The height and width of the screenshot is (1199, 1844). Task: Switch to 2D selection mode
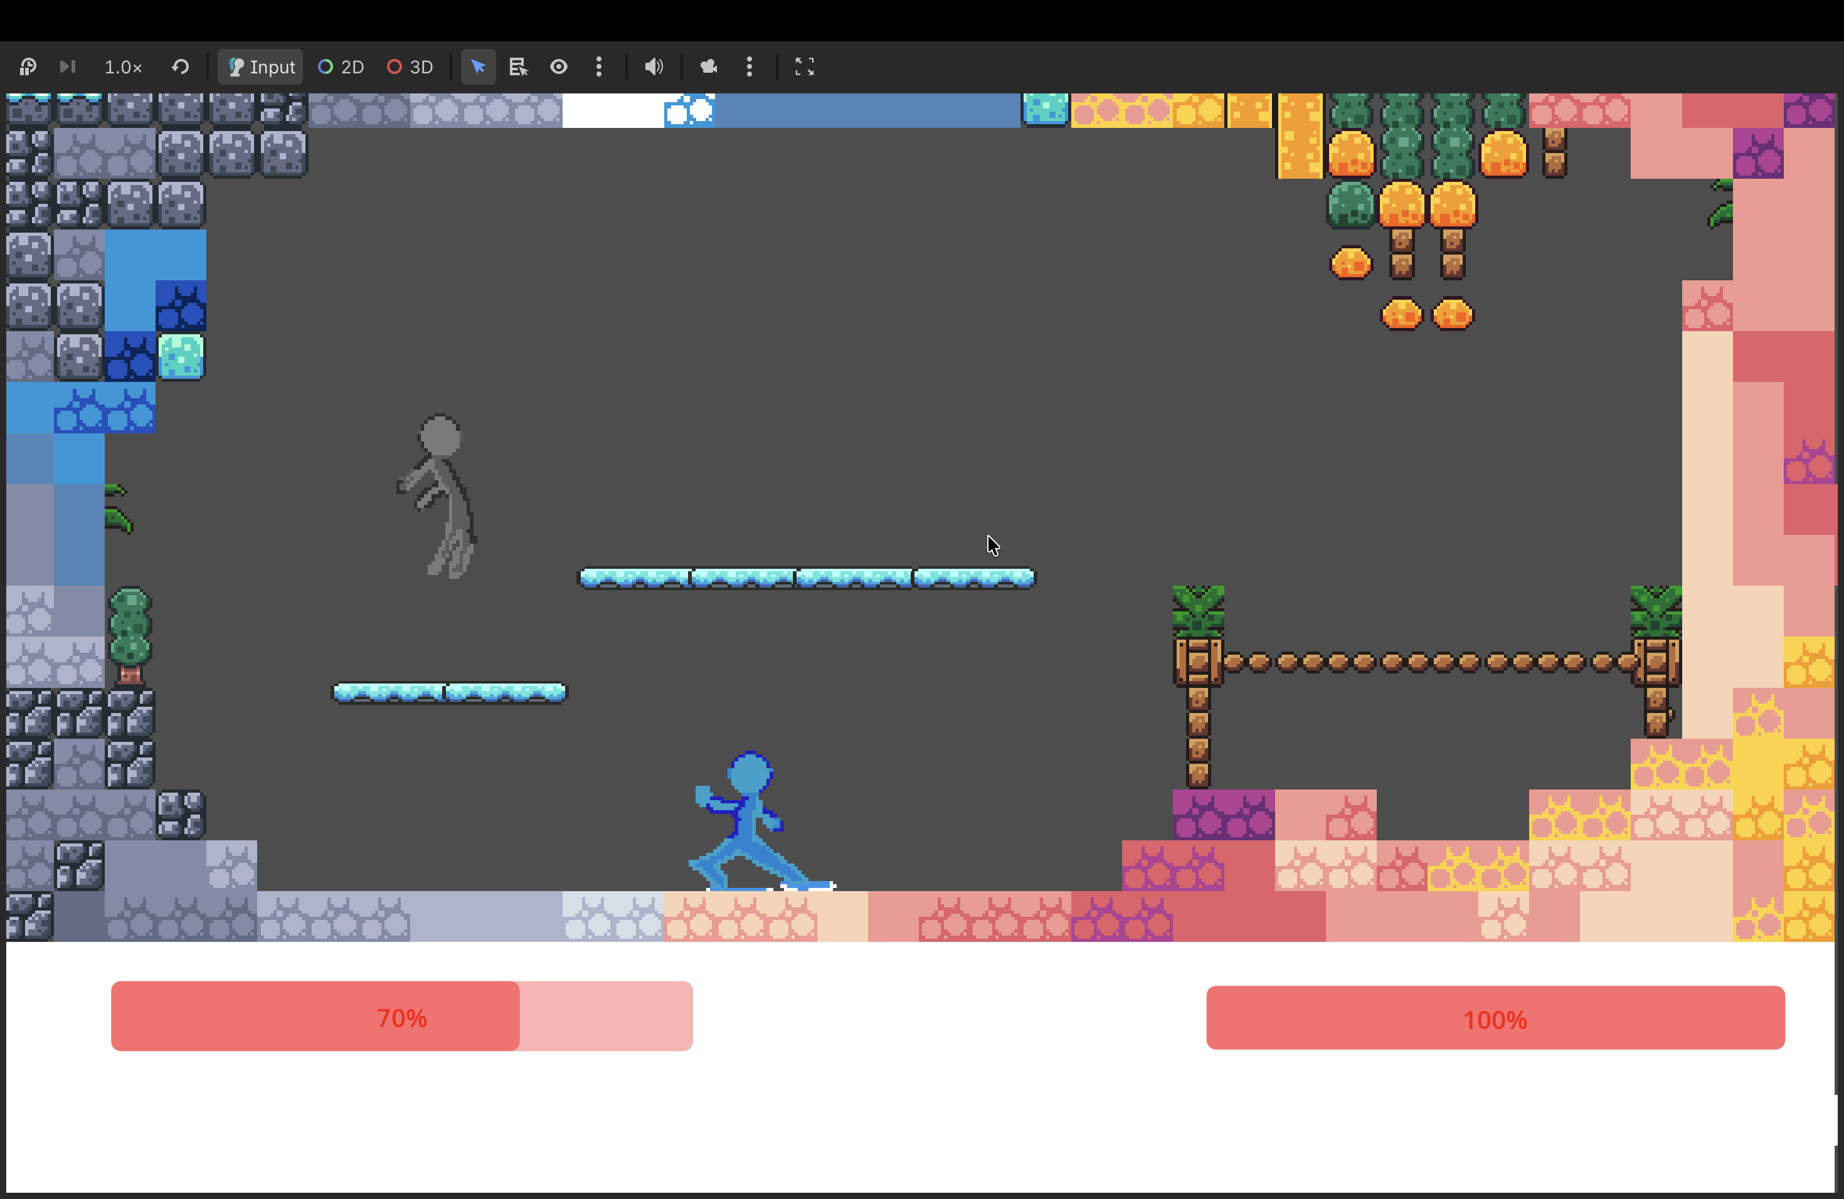pyautogui.click(x=341, y=67)
